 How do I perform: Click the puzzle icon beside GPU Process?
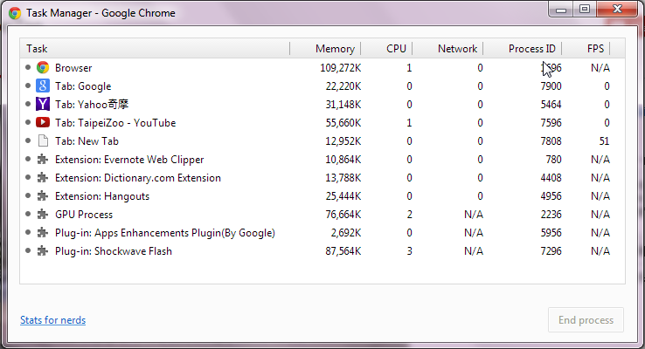coord(43,215)
